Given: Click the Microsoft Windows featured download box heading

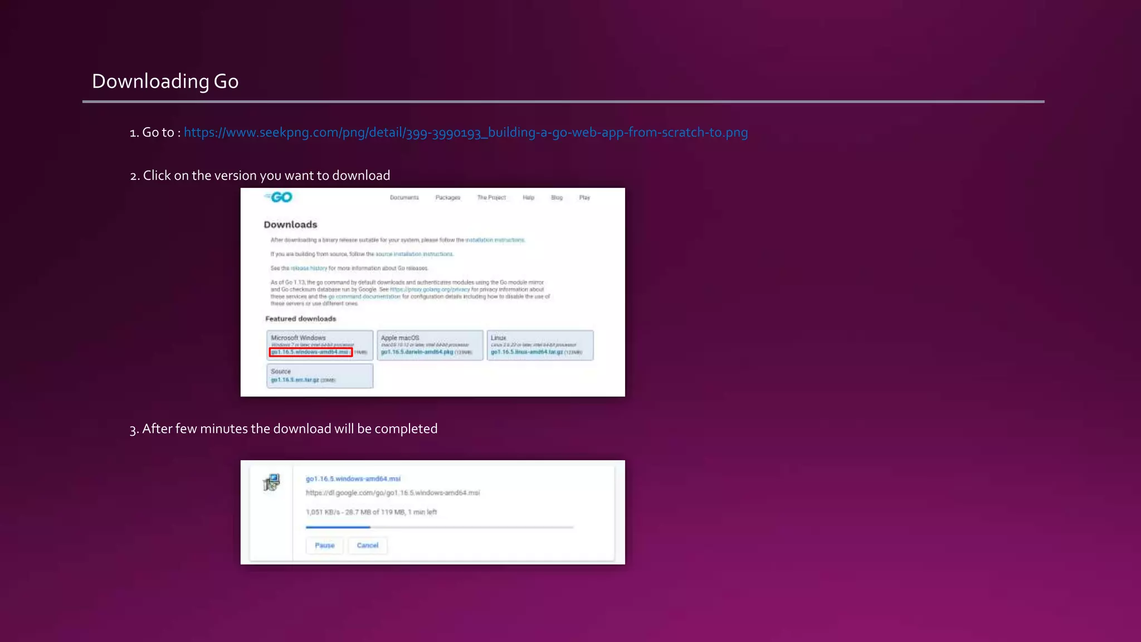Looking at the screenshot, I should [x=298, y=338].
